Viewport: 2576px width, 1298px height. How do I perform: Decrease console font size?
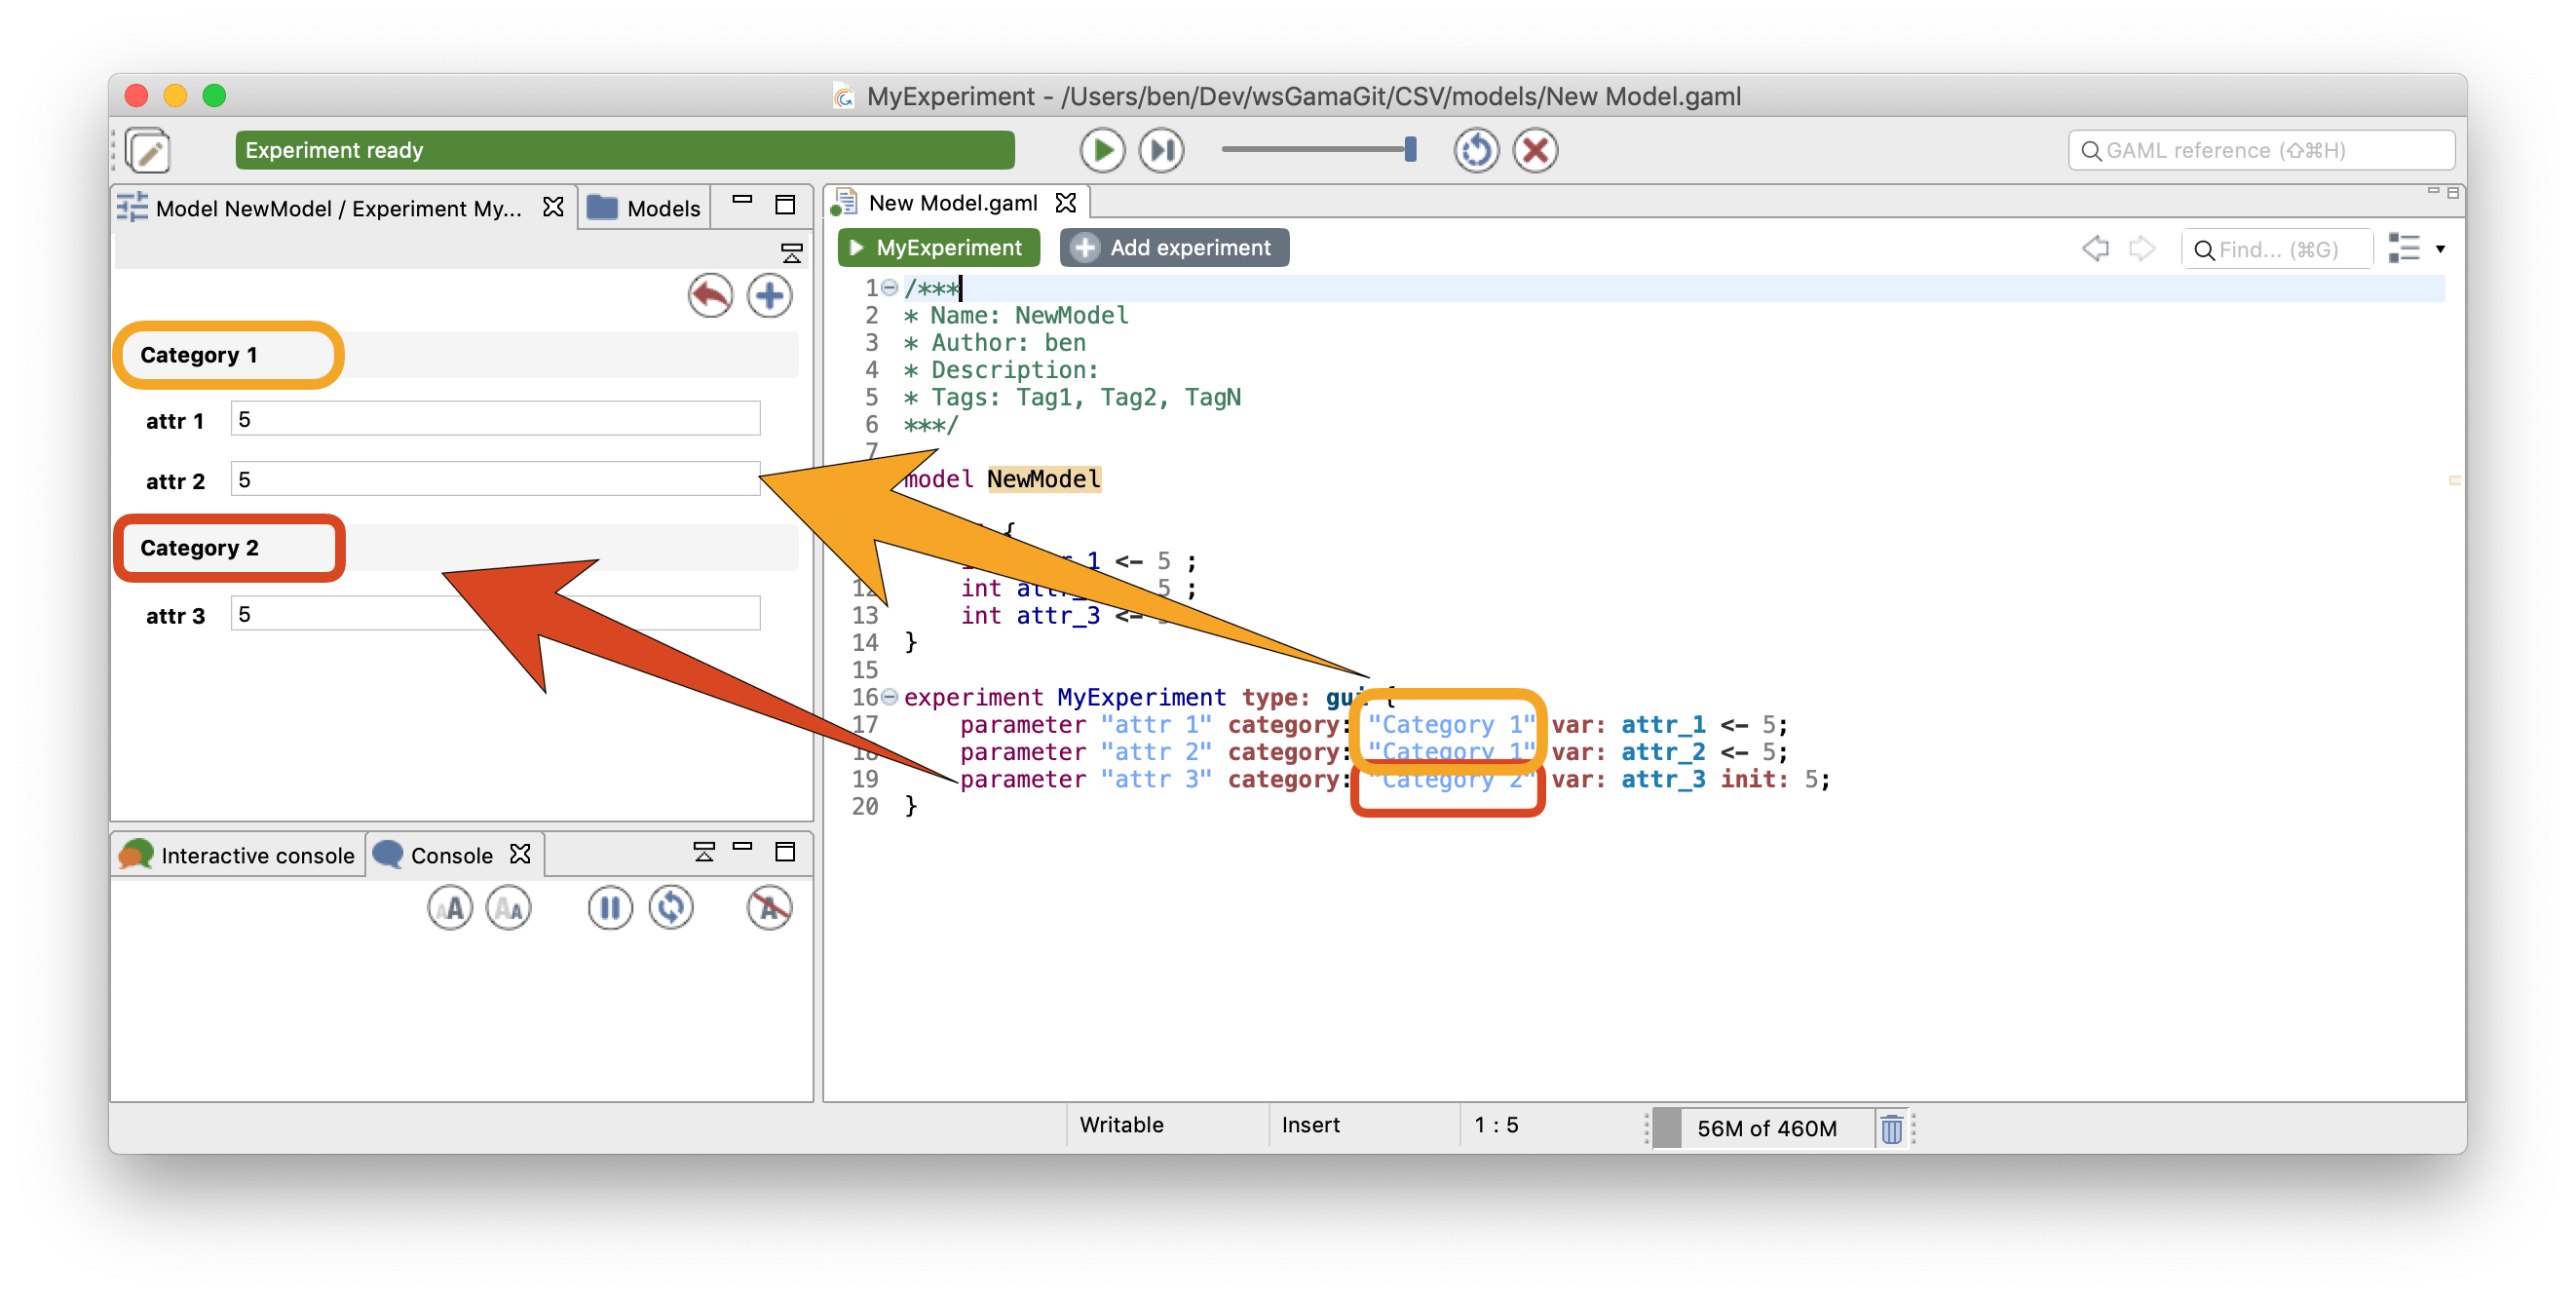point(509,908)
